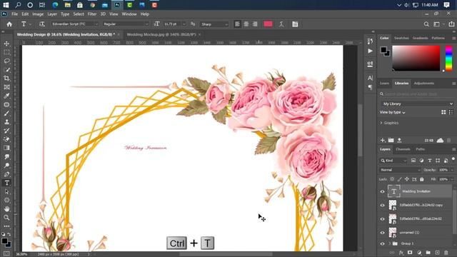The image size is (457, 257).
Task: Add a layer mask
Action: pyautogui.click(x=410, y=253)
